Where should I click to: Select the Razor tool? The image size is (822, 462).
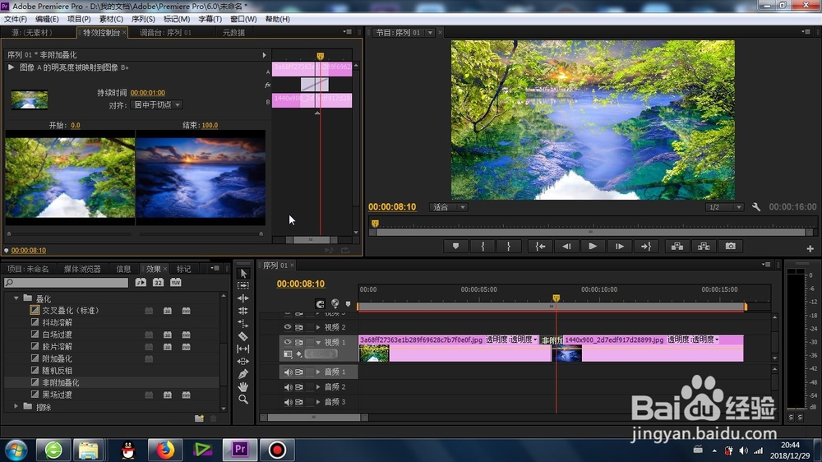pos(243,336)
